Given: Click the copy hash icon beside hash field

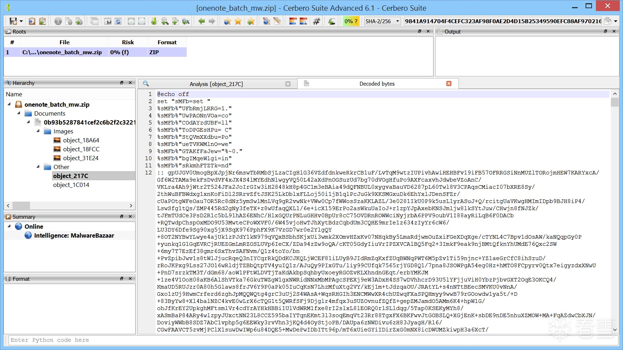Looking at the screenshot, I should click(608, 21).
